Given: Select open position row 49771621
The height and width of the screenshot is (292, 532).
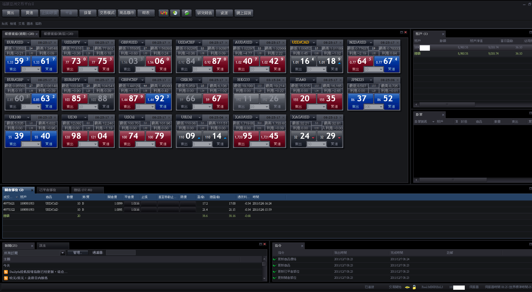Looking at the screenshot, I should (267, 204).
